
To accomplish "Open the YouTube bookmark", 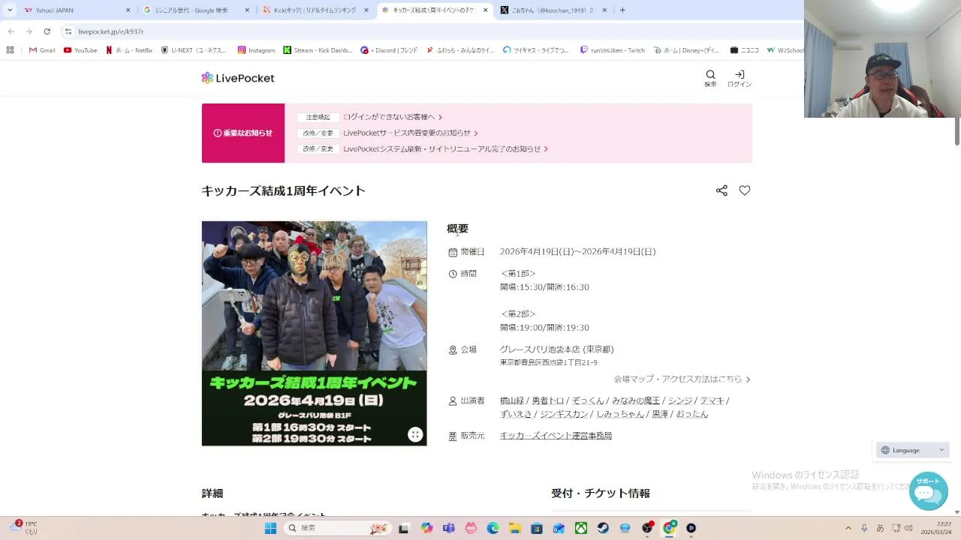I will (80, 50).
